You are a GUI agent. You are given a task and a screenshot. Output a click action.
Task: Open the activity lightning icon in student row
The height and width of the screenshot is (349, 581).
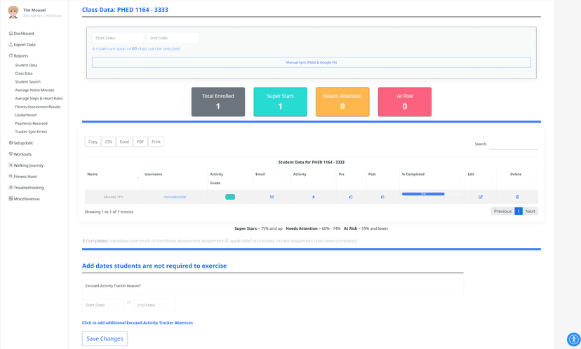coord(313,197)
